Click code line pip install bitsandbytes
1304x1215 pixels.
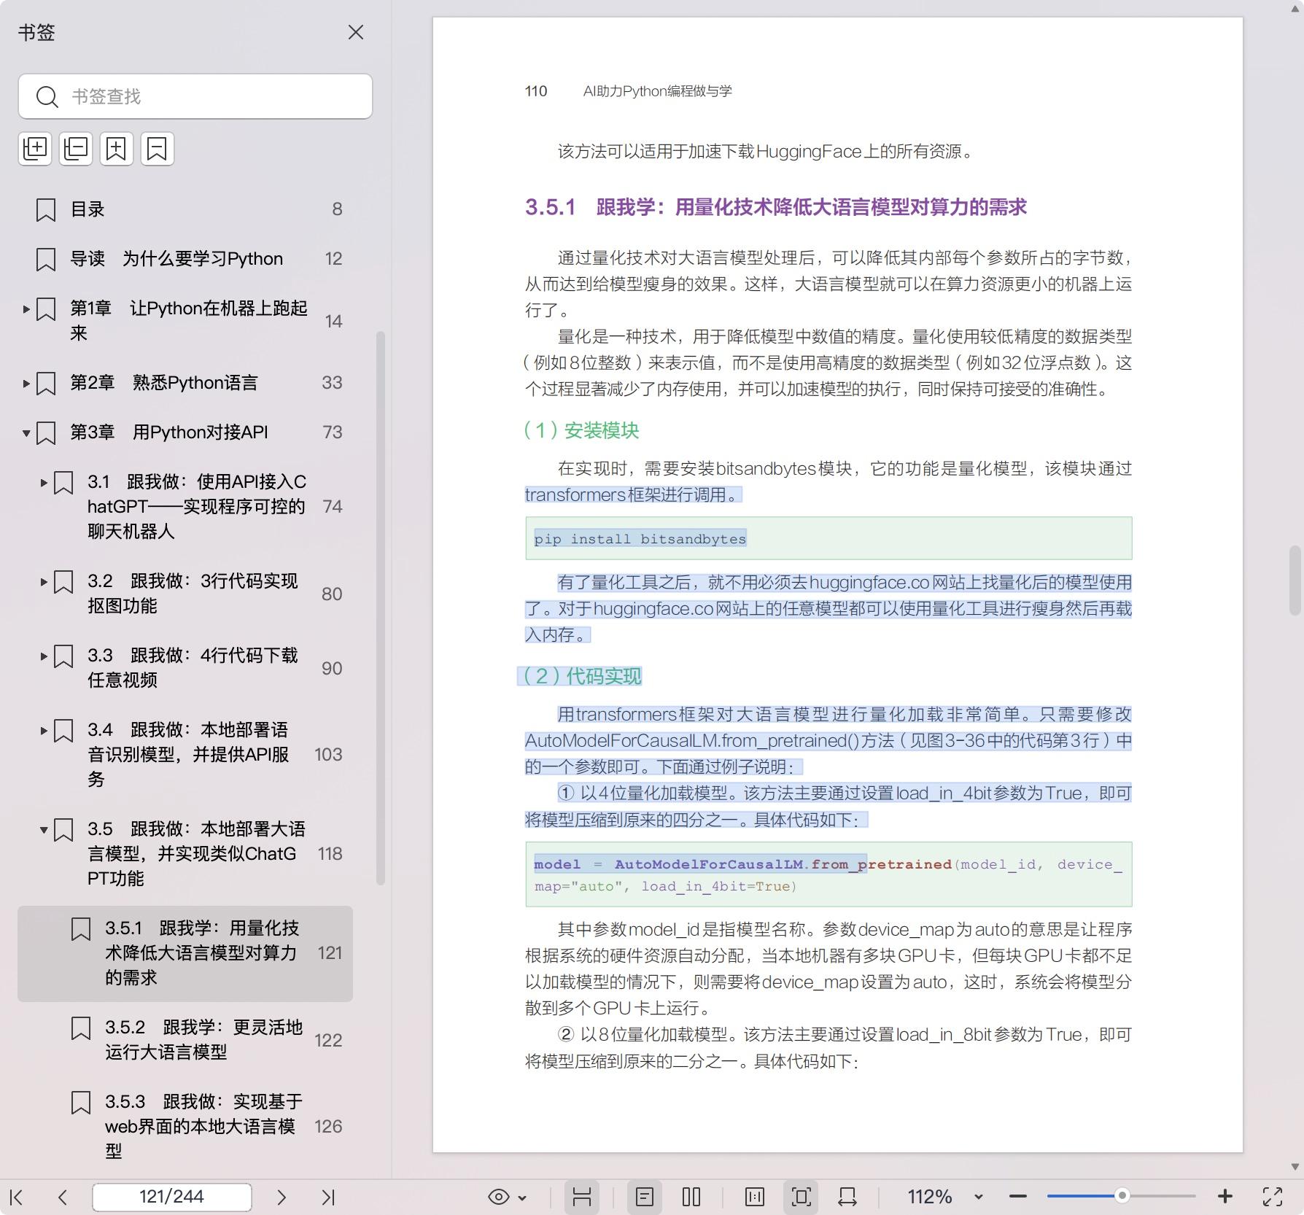(x=640, y=539)
